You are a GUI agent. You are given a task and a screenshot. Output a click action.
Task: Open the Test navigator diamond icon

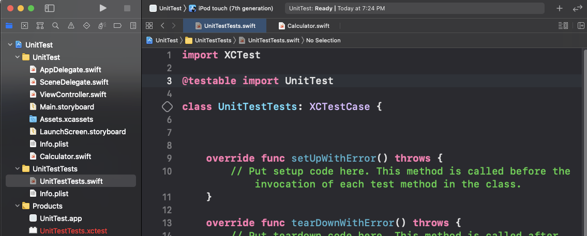tap(86, 26)
